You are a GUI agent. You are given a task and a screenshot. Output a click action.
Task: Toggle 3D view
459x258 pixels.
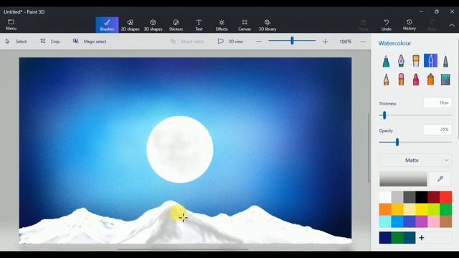[x=231, y=42]
